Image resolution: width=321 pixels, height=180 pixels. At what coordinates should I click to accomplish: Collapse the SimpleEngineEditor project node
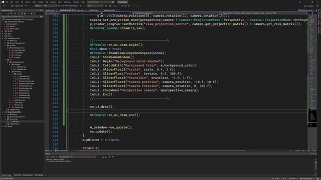pos(3,112)
